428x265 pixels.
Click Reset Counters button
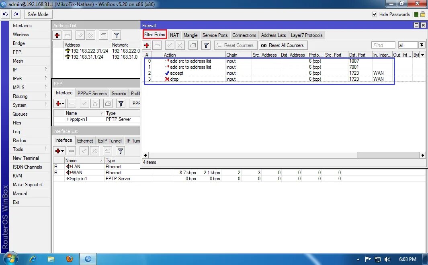[236, 45]
